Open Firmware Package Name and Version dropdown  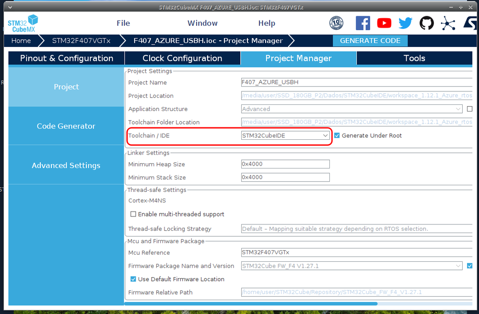(x=351, y=266)
